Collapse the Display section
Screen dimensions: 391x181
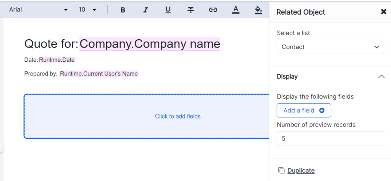381,77
